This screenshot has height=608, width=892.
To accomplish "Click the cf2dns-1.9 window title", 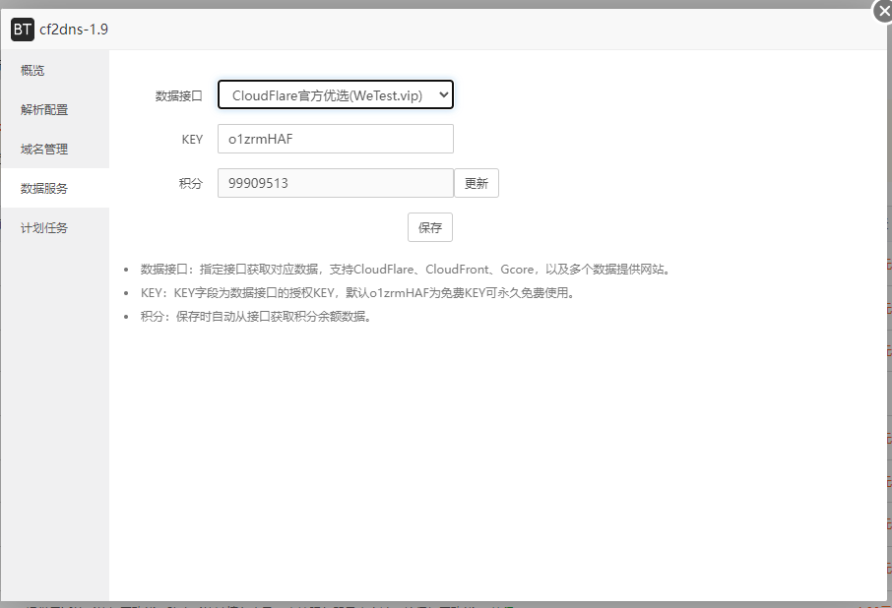I will pyautogui.click(x=74, y=30).
